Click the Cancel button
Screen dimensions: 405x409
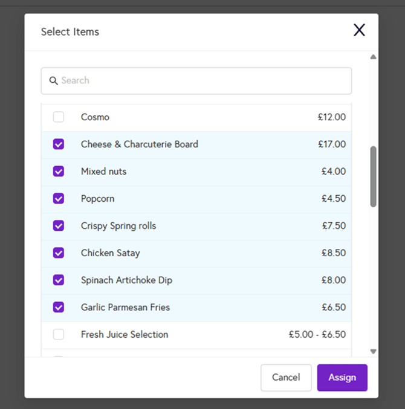(x=286, y=378)
